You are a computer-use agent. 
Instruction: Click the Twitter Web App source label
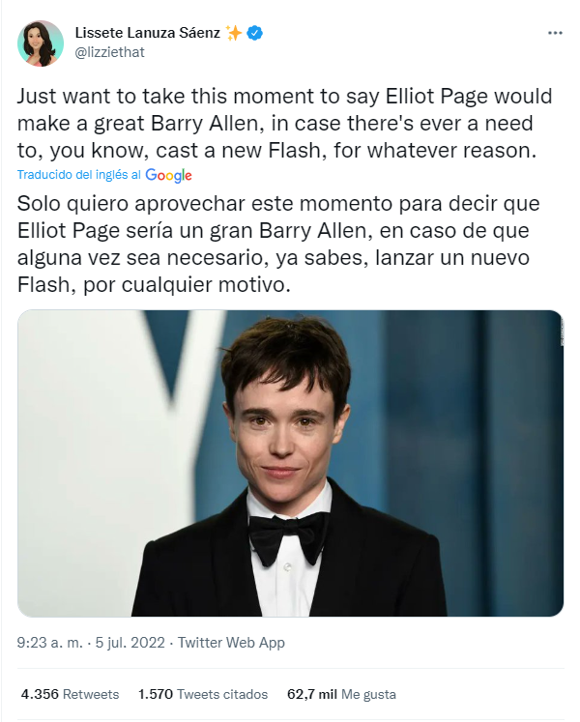click(231, 643)
